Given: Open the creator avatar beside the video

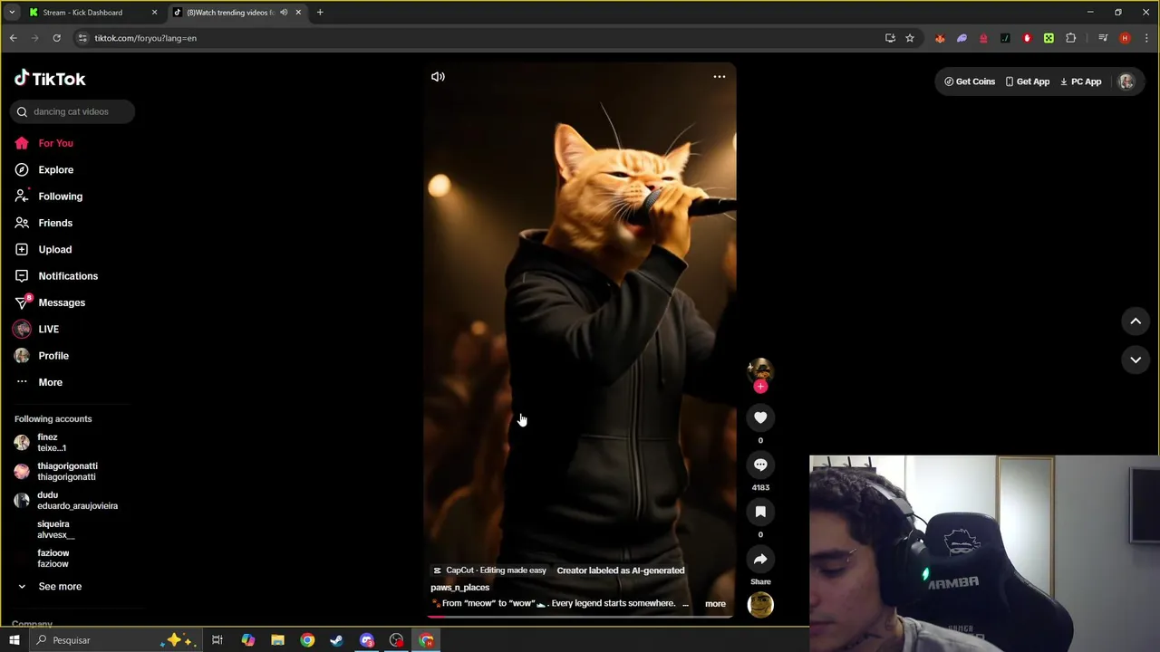Looking at the screenshot, I should (759, 369).
